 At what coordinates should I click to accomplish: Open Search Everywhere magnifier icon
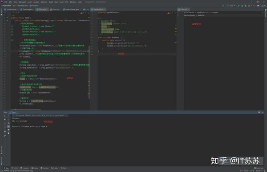265,6
